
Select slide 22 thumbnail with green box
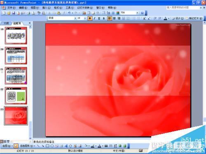pos(16,96)
